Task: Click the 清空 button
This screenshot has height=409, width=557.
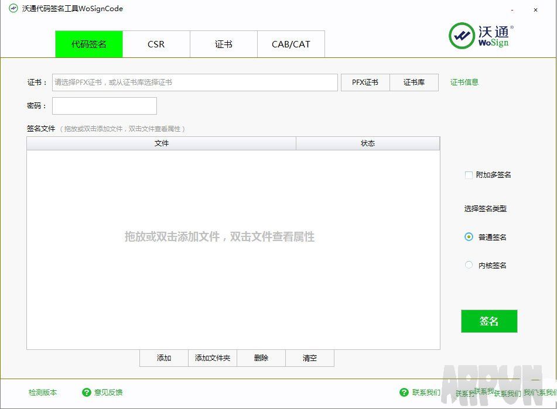Action: (x=310, y=358)
